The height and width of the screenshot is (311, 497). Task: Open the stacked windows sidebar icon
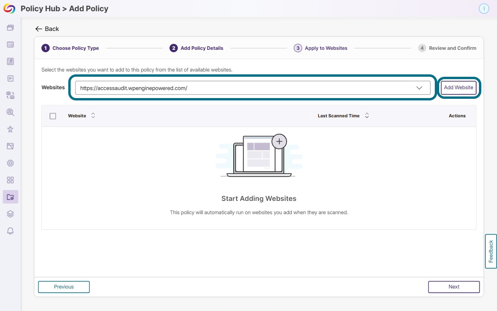tap(10, 28)
